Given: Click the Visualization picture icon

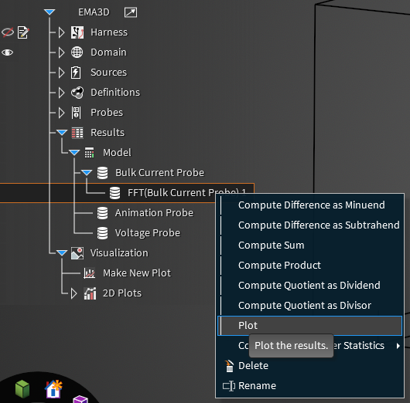Looking at the screenshot, I should pos(77,253).
